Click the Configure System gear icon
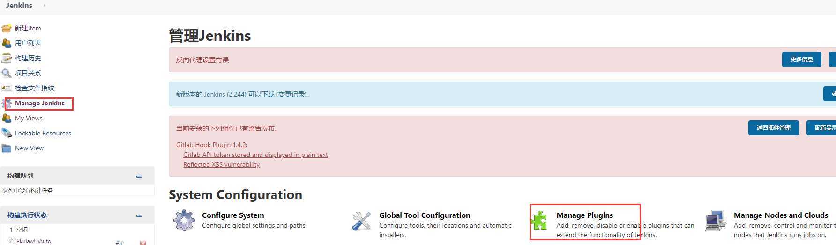 coord(184,220)
